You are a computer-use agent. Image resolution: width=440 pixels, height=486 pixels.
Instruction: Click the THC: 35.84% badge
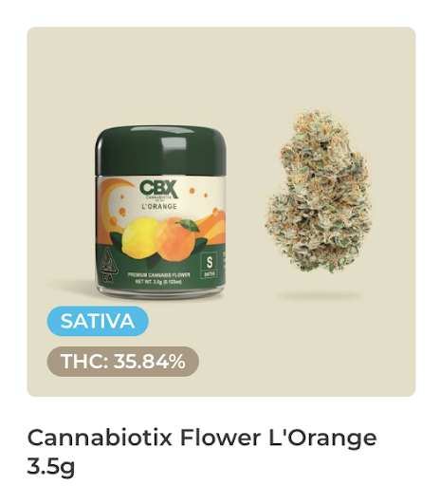click(x=122, y=362)
